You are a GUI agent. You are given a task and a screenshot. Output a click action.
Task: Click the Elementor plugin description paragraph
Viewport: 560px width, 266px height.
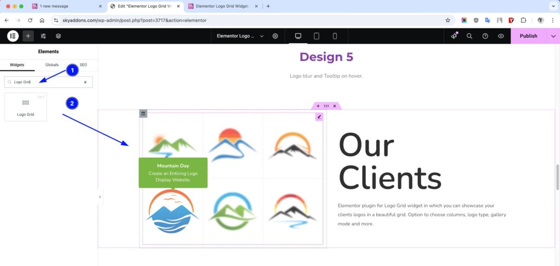click(422, 215)
